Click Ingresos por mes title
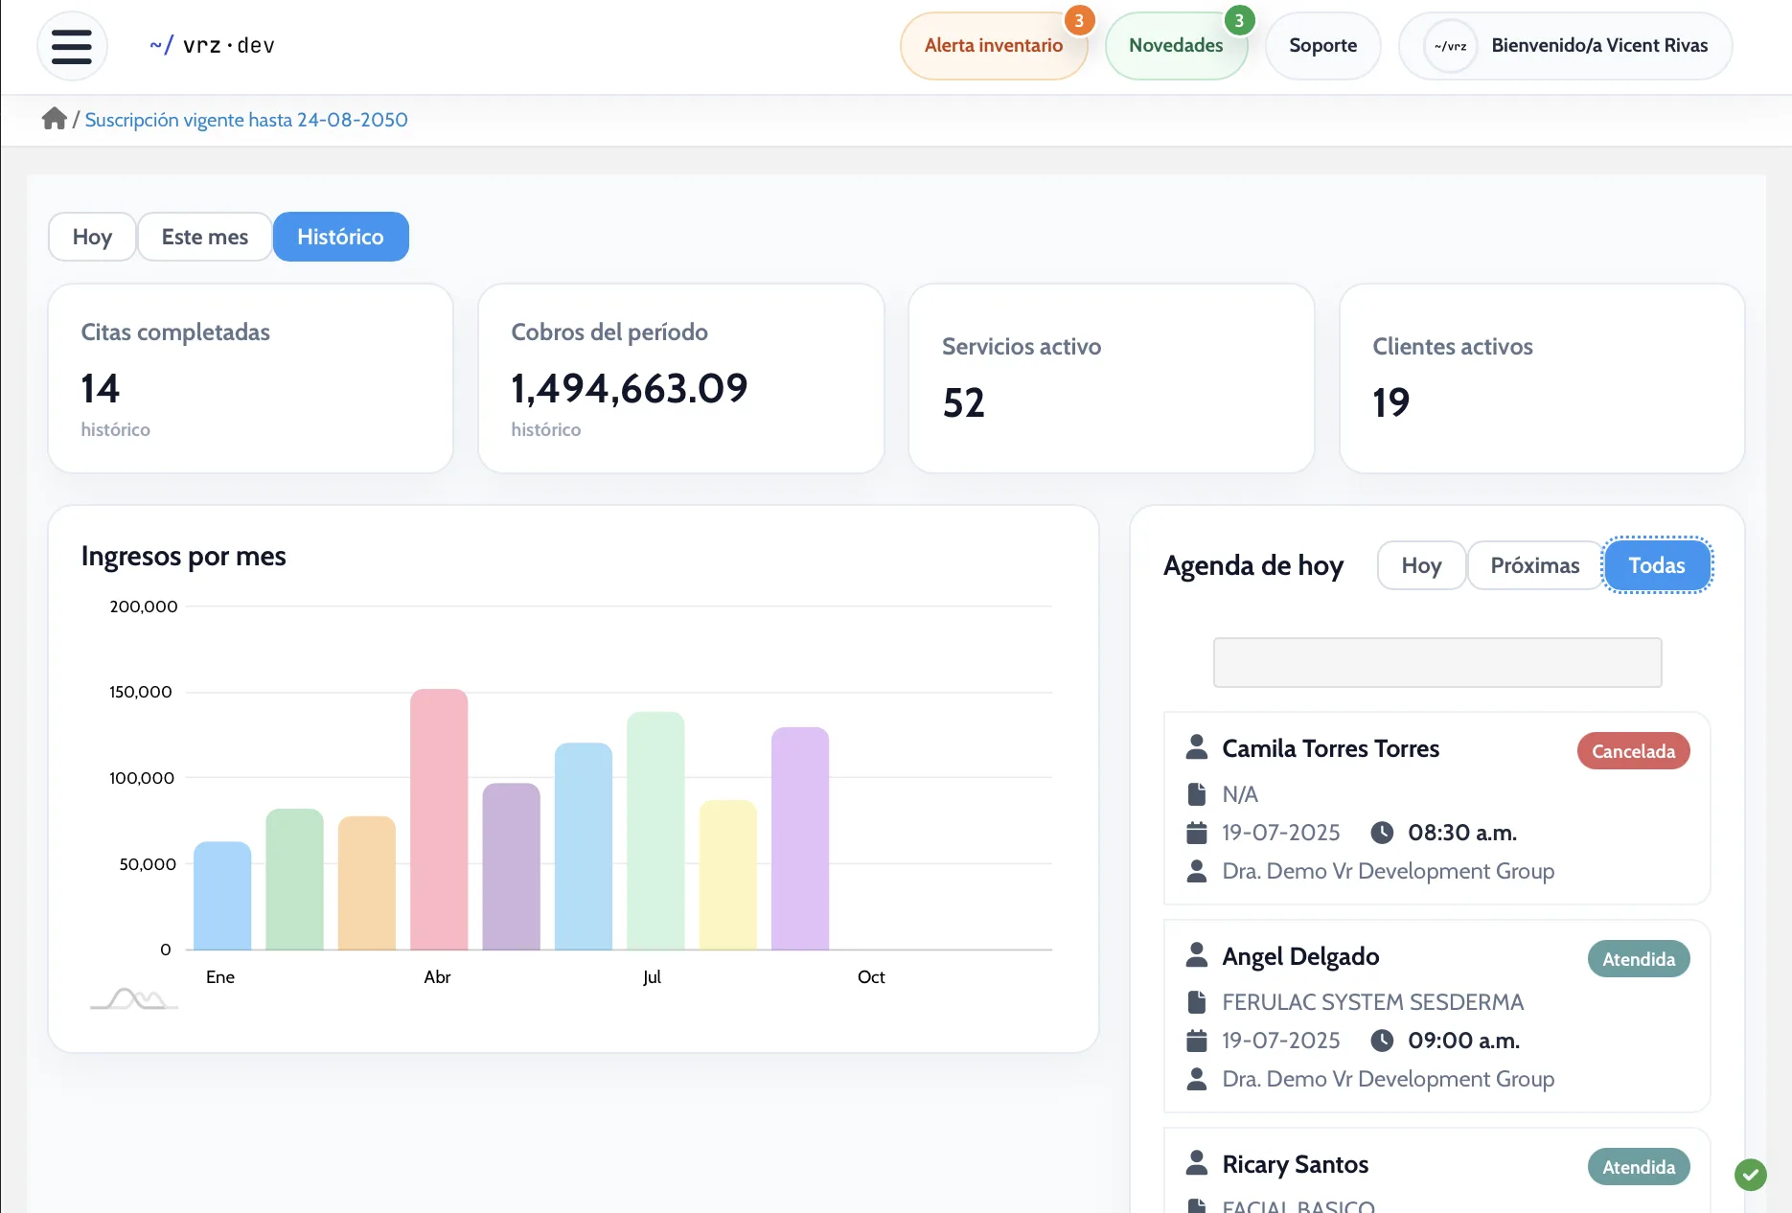 (x=184, y=556)
